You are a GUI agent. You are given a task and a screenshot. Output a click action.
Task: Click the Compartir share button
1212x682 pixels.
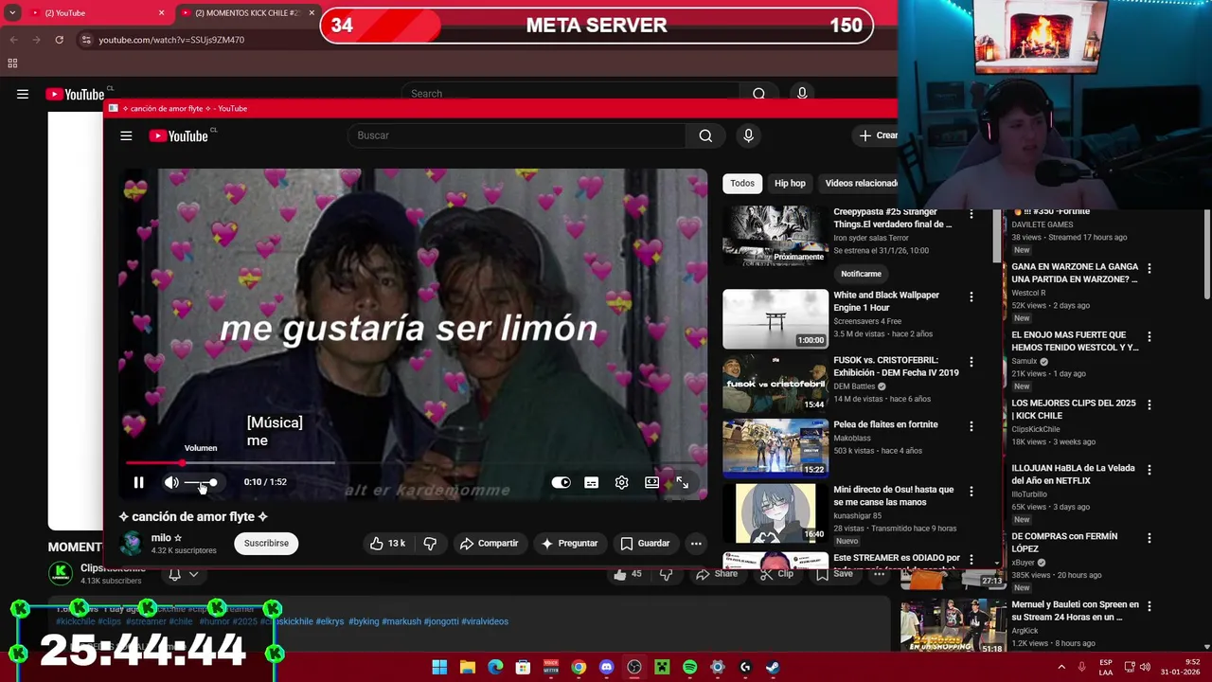(x=489, y=543)
